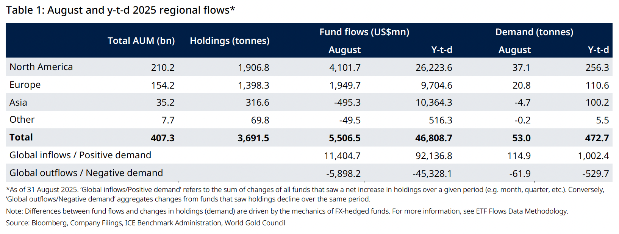Select the Other row label
The width and height of the screenshot is (619, 234).
pos(22,120)
